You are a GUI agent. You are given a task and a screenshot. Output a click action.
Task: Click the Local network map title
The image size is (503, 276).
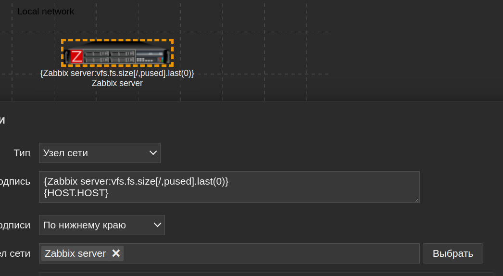pos(46,12)
